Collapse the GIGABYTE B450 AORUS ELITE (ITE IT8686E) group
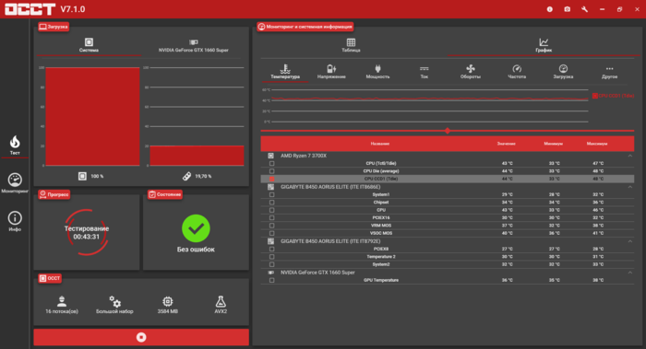646x349 pixels. click(x=630, y=187)
